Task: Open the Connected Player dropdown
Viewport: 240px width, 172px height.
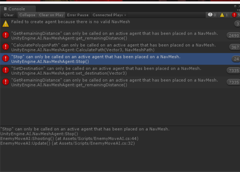Action: click(x=109, y=15)
